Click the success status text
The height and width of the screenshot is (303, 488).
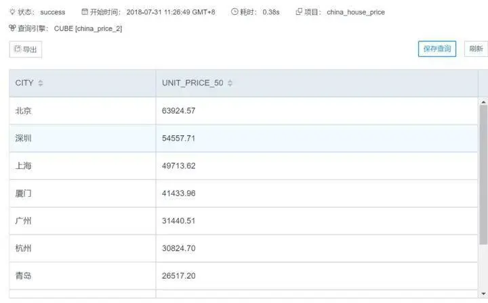click(53, 12)
